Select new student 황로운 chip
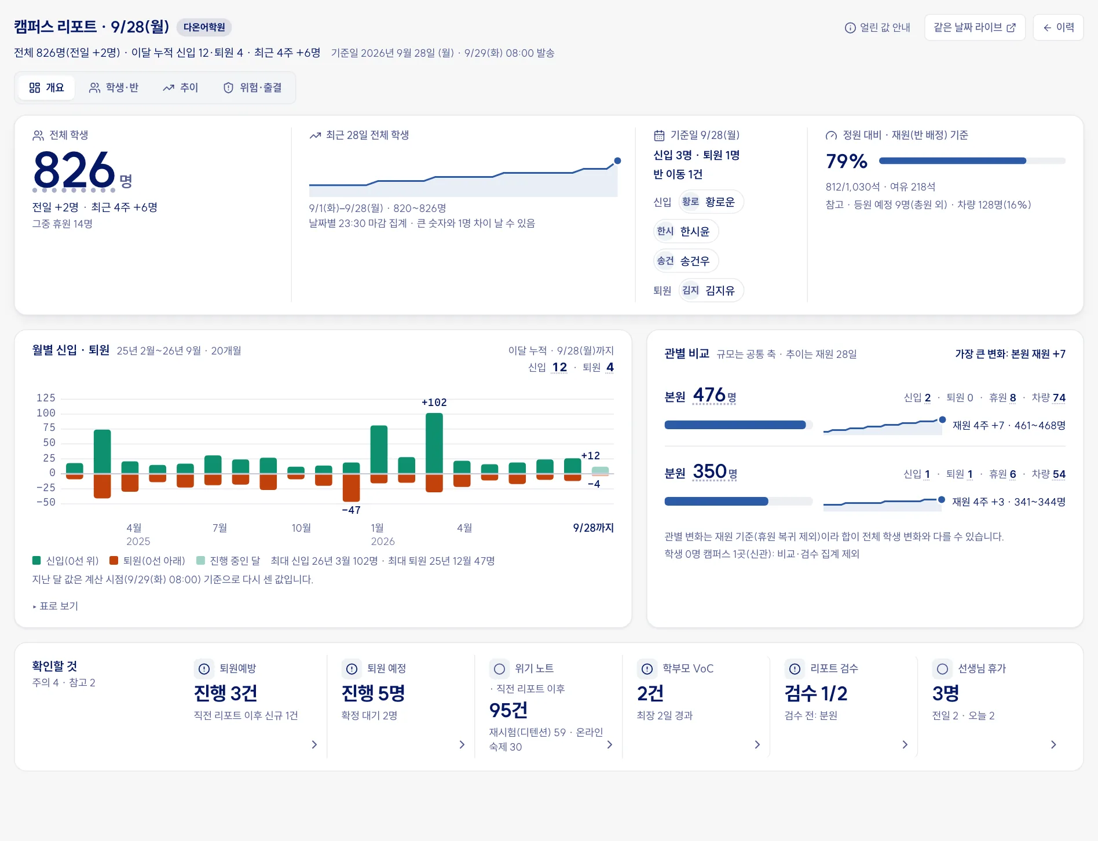This screenshot has height=841, width=1098. coord(711,202)
